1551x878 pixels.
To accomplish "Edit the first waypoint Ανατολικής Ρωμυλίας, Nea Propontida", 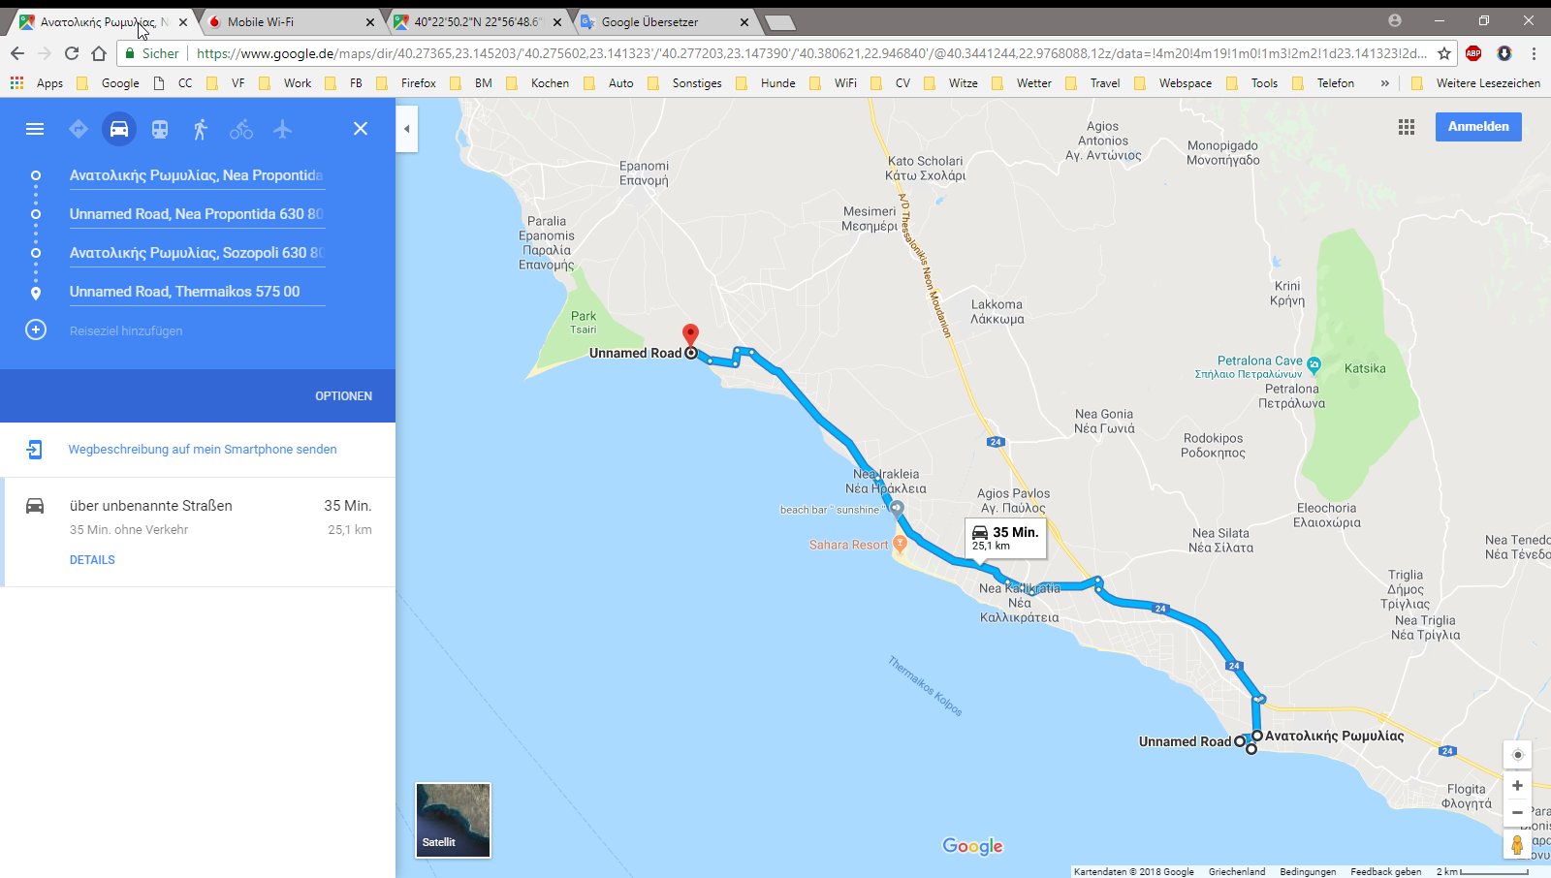I will 197,175.
